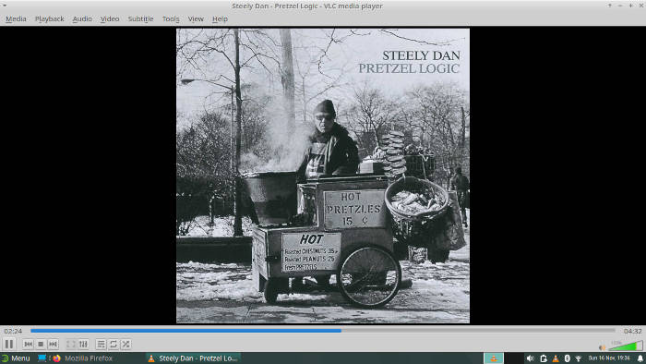Open system volume tray icon

point(531,358)
